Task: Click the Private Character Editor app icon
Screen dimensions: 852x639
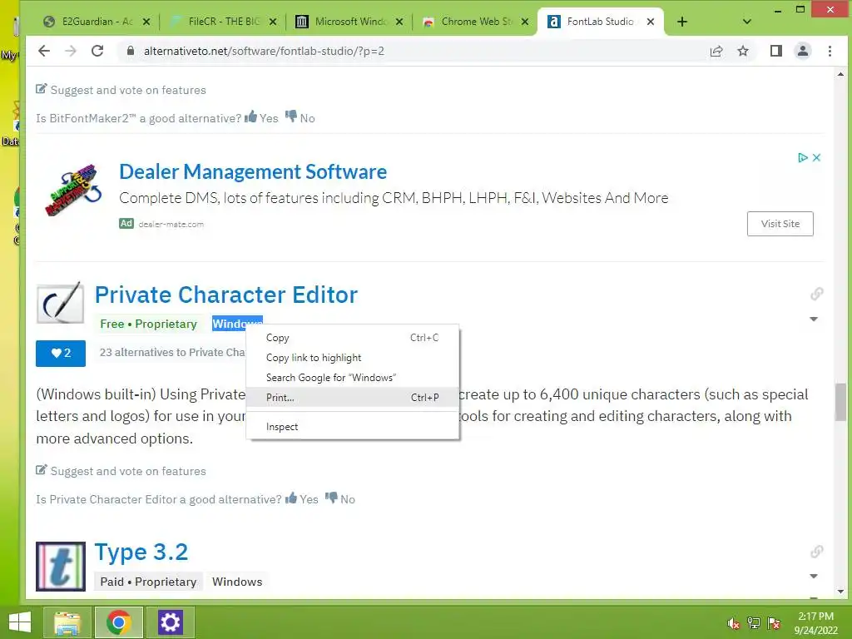Action: (60, 303)
